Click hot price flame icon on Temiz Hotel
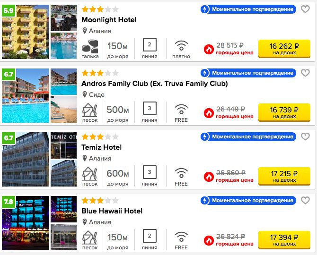317x255 pixels. tap(209, 177)
